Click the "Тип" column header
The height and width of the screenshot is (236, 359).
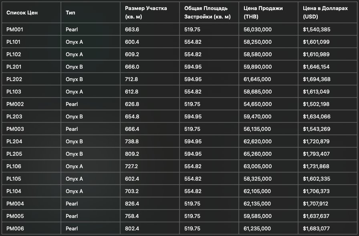click(x=70, y=12)
